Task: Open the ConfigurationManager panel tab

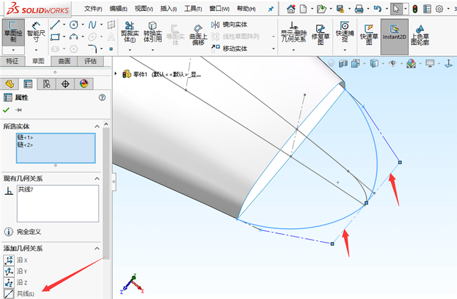Action: [x=46, y=84]
